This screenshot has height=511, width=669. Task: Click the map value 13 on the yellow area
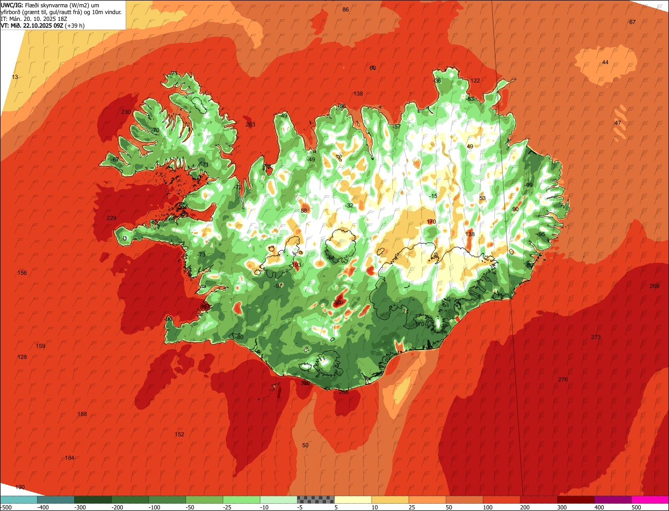click(15, 77)
